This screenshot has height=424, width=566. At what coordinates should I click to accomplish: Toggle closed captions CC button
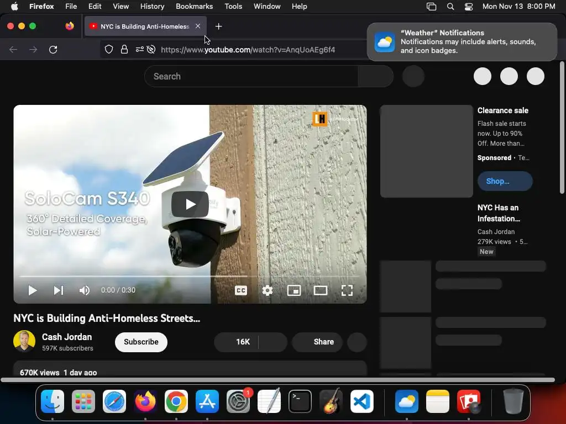[x=241, y=290]
